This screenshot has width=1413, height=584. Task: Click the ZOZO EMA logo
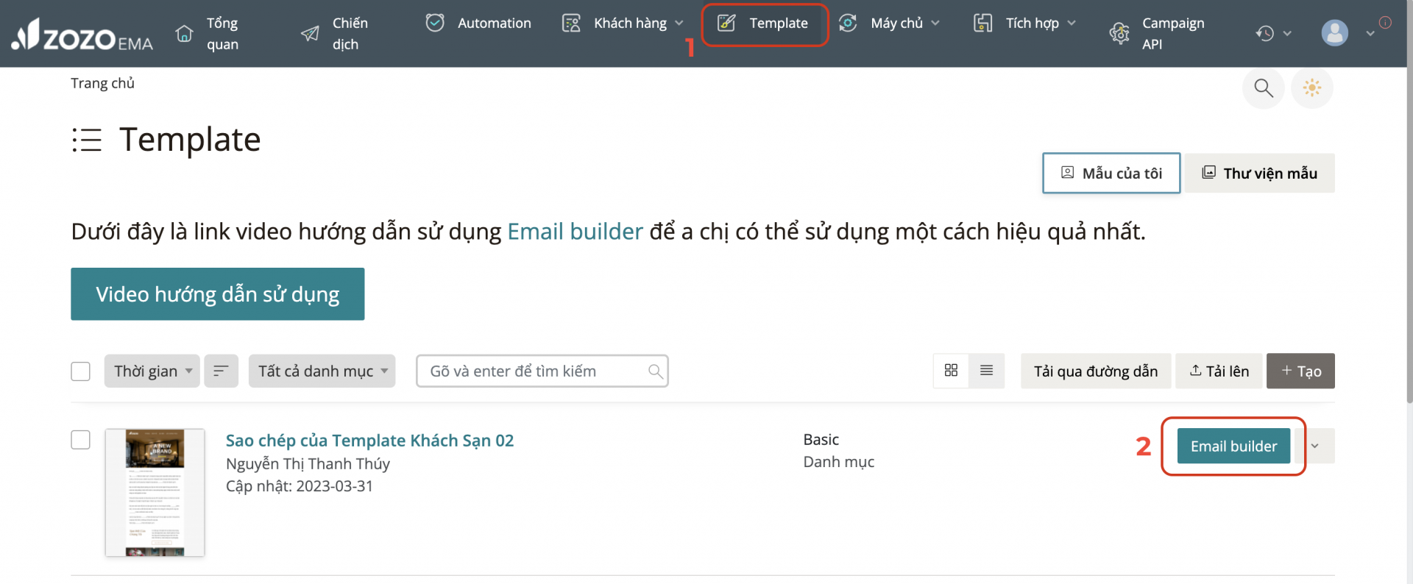pyautogui.click(x=82, y=35)
